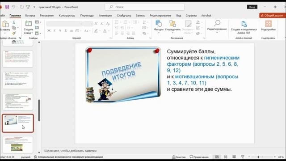286x161 pixels.
Task: Open the Примечания comments button
Action: click(199, 157)
